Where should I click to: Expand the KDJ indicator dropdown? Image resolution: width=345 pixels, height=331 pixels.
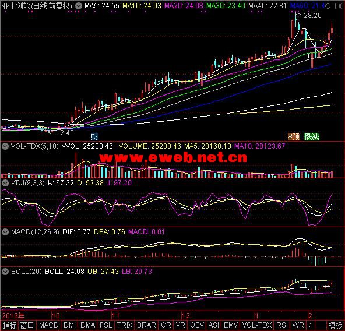click(5, 183)
